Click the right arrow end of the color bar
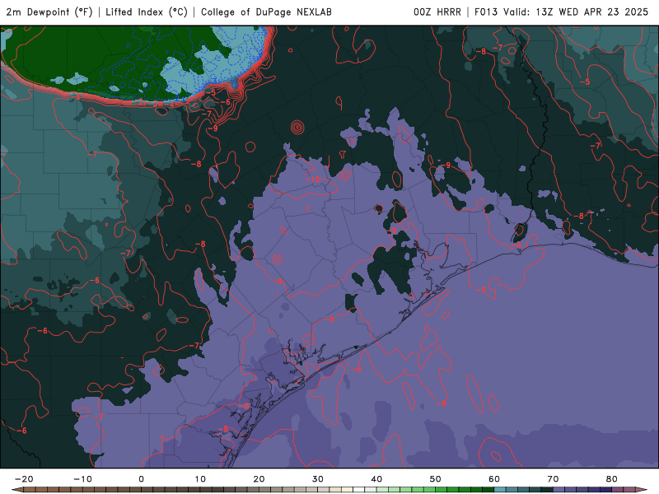The height and width of the screenshot is (494, 659). [x=642, y=490]
